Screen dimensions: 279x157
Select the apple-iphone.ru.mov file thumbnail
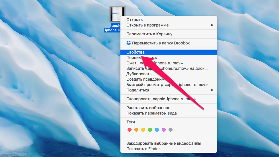tap(117, 14)
